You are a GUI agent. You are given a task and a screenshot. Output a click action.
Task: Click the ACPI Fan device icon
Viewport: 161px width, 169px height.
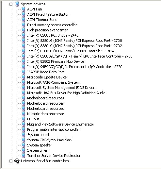(24, 9)
